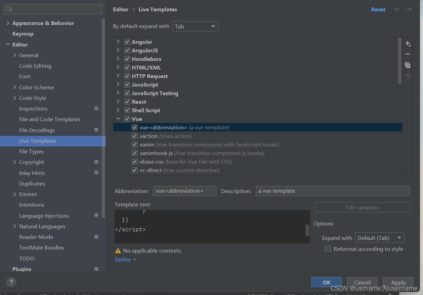Screen dimensions: 423x295
Task: Click the project-level icon beside Inspections
Action: [96, 108]
